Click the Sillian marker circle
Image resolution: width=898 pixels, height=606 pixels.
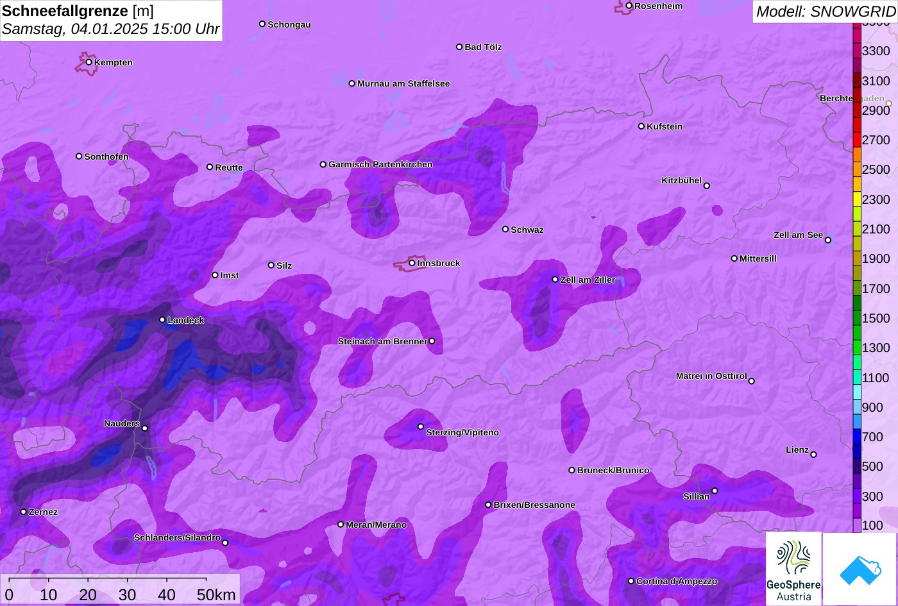[715, 491]
